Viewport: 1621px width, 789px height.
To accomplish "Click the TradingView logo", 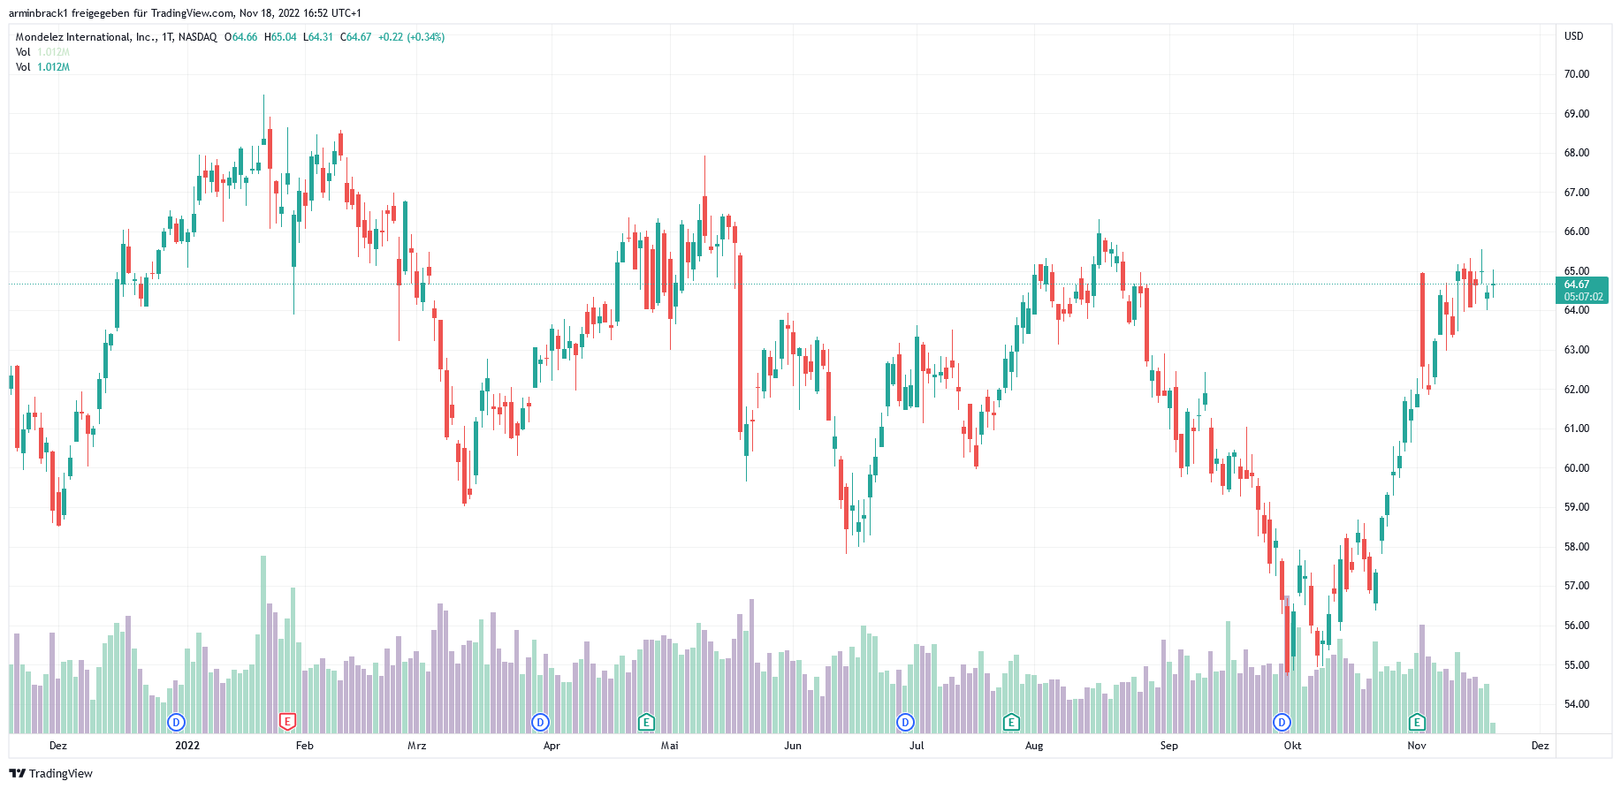I will click(x=50, y=773).
